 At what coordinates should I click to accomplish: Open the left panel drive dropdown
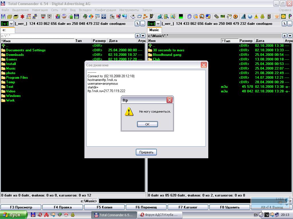11,24
